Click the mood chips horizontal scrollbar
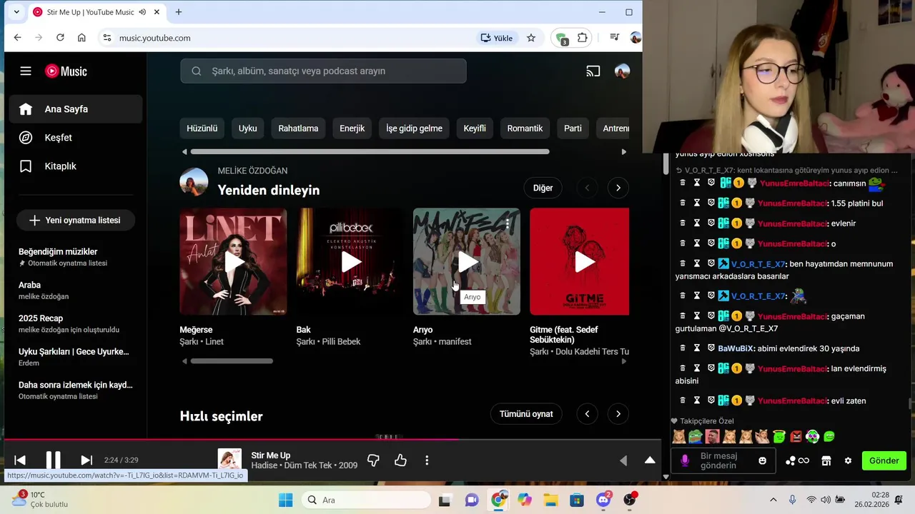The width and height of the screenshot is (915, 514). [370, 151]
